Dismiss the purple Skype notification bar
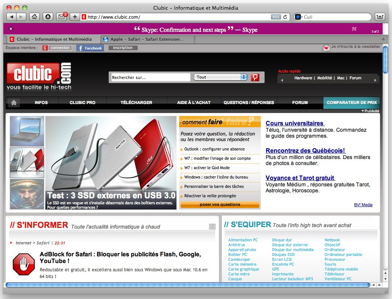Viewport: 392px width, 299px height. pos(11,29)
